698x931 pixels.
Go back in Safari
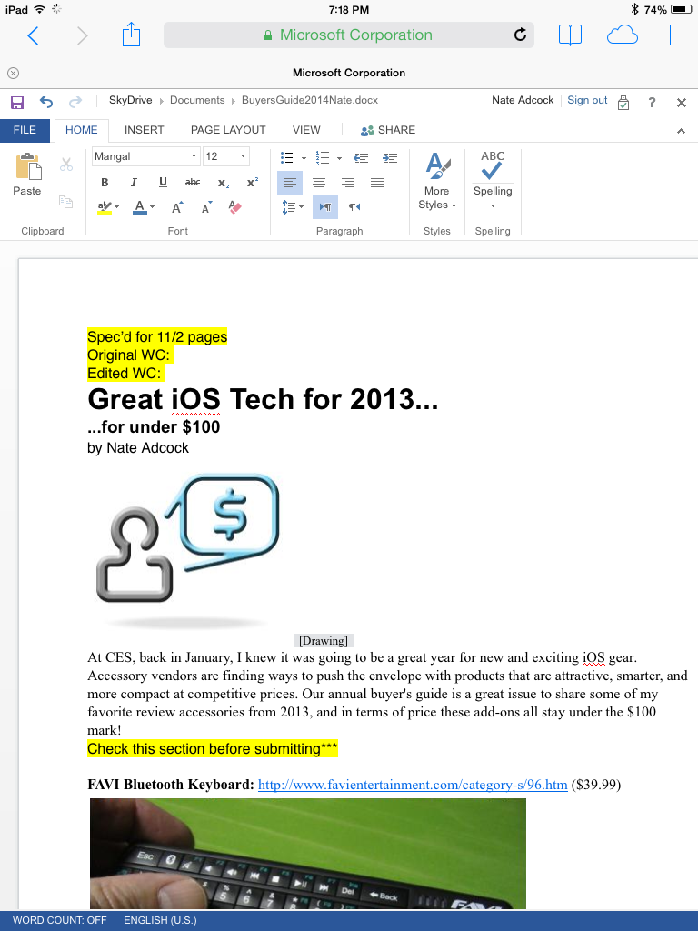point(34,35)
